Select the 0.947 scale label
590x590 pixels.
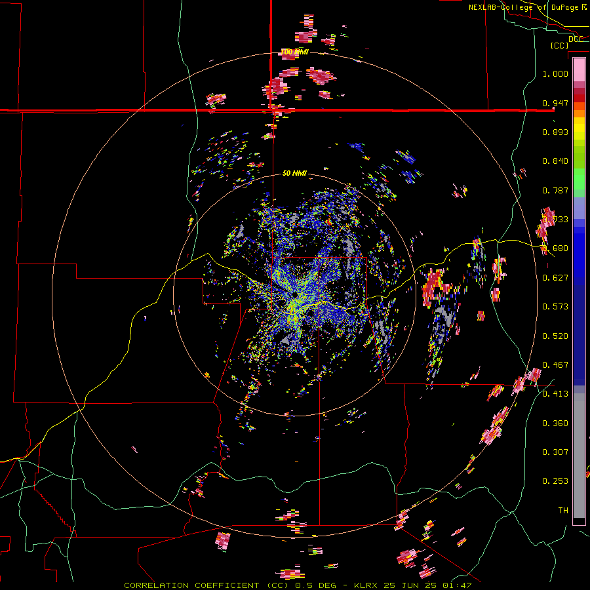point(555,103)
